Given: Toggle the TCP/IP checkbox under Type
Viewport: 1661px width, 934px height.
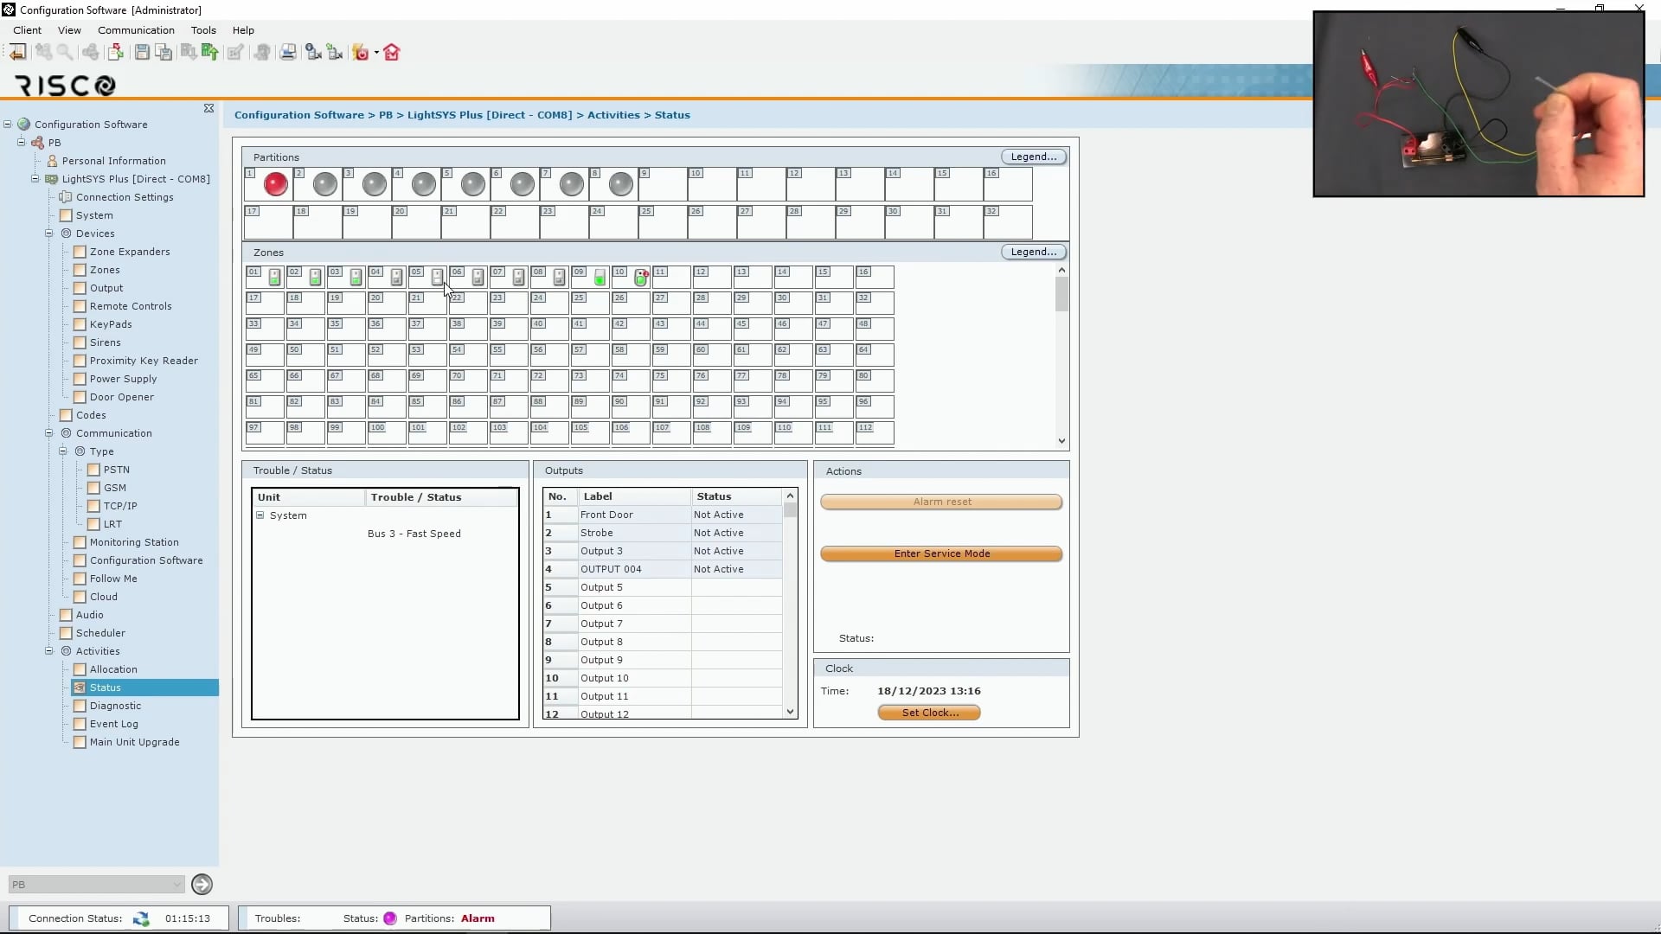Looking at the screenshot, I should (x=94, y=505).
